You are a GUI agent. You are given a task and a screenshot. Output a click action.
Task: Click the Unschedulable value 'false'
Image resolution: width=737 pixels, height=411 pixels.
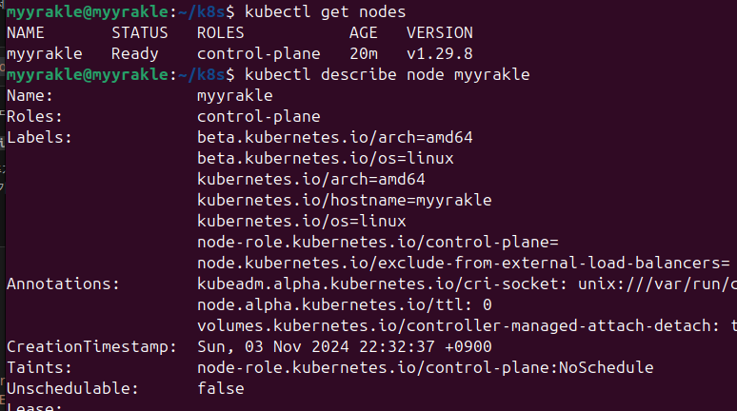click(220, 388)
